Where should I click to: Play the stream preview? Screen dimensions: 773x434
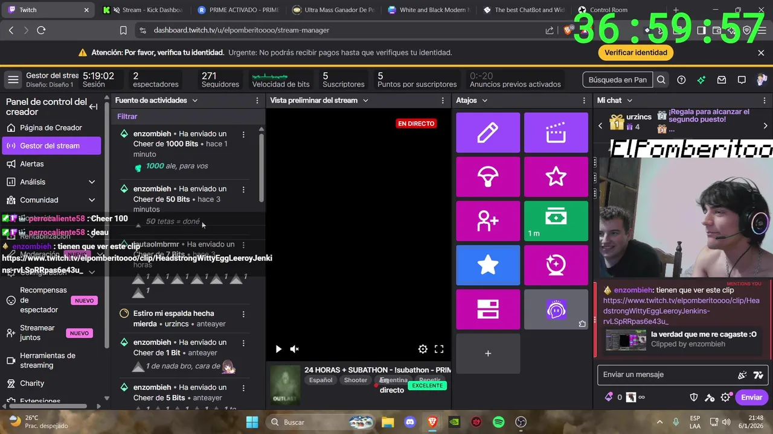278,349
